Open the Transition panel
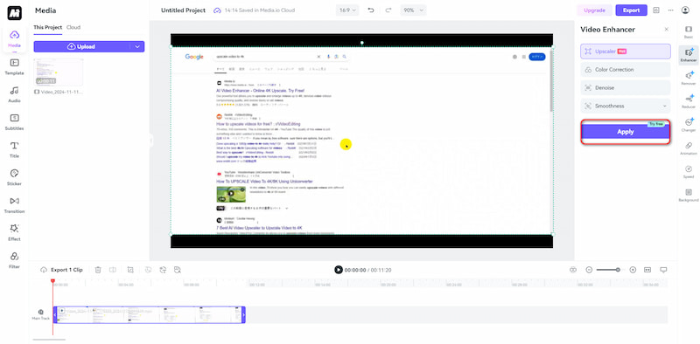700x344 pixels. coord(14,205)
